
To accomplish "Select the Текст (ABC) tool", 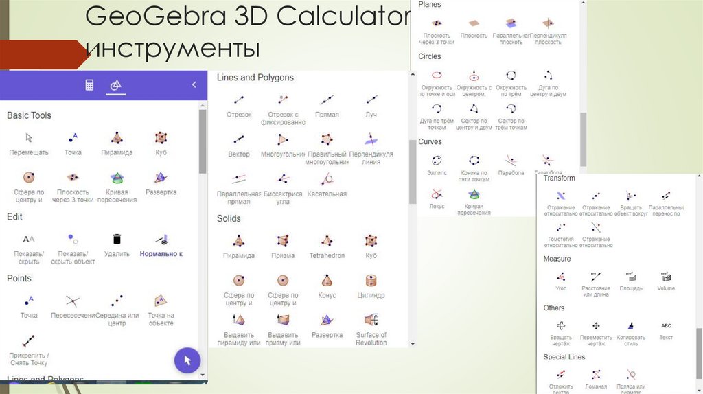I will [x=666, y=330].
